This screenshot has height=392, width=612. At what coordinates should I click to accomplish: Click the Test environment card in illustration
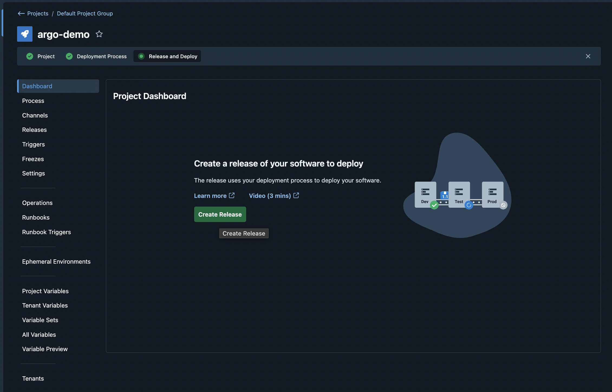pyautogui.click(x=459, y=195)
